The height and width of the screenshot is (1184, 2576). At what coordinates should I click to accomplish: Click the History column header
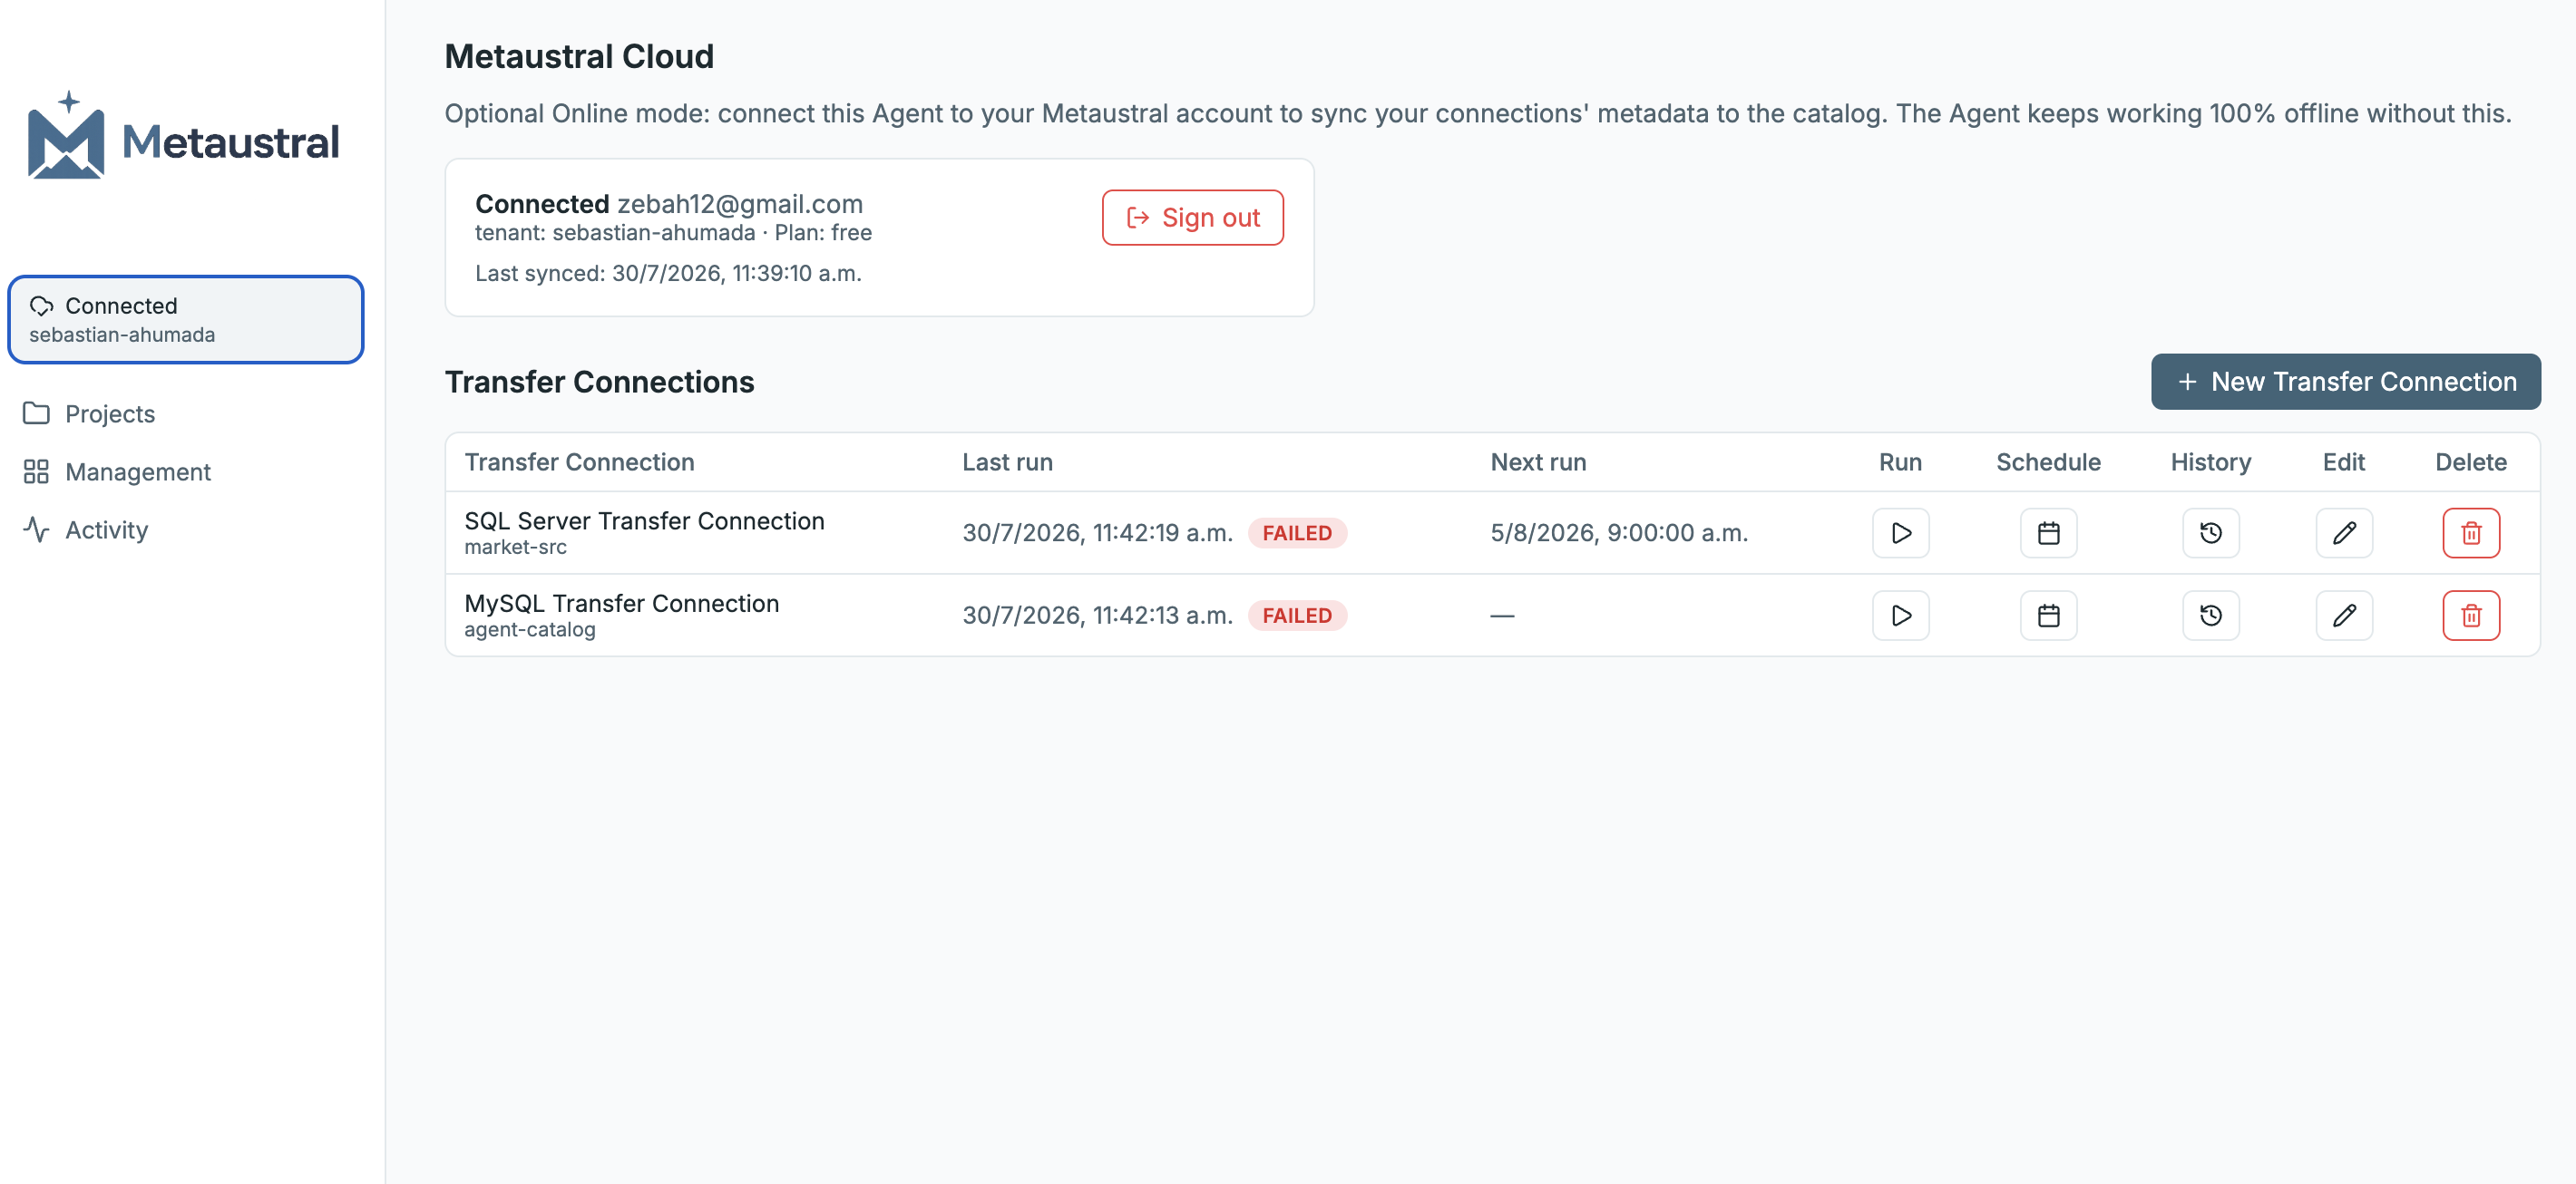click(2210, 461)
